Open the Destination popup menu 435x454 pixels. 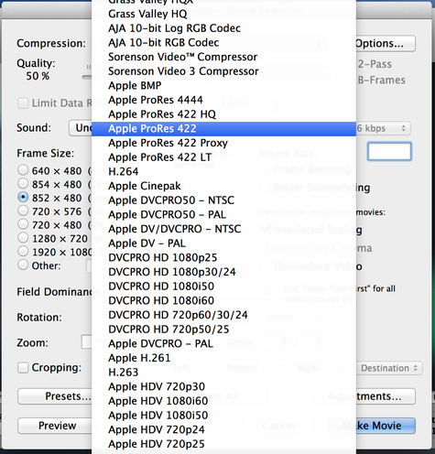(x=389, y=368)
